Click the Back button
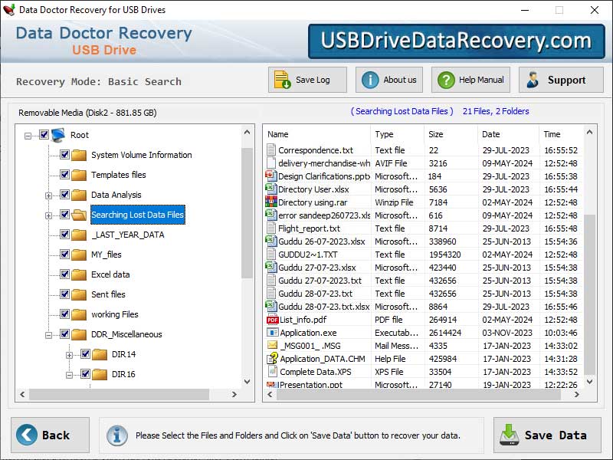The width and height of the screenshot is (613, 460). click(x=49, y=435)
